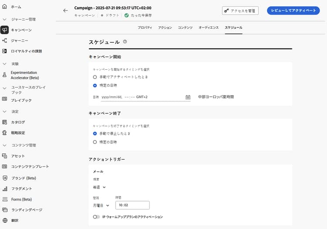
Task: Toggle IP ウォームアッププランのアクティベーション switch
Action: [x=96, y=217]
